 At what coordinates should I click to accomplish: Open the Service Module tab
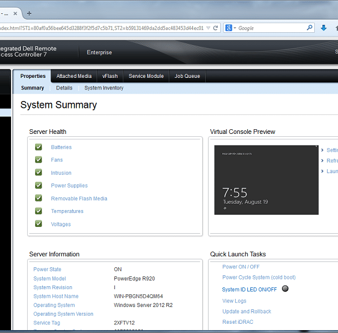point(146,76)
